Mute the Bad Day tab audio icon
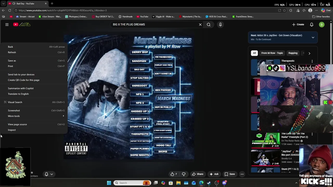The height and width of the screenshot is (187, 333). tap(14, 4)
